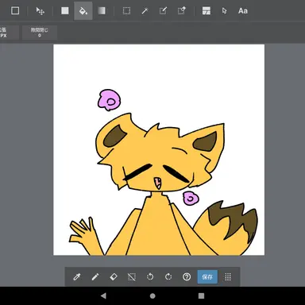Tap the Android Back navigation button
The height and width of the screenshot is (305, 305).
[x=103, y=295]
